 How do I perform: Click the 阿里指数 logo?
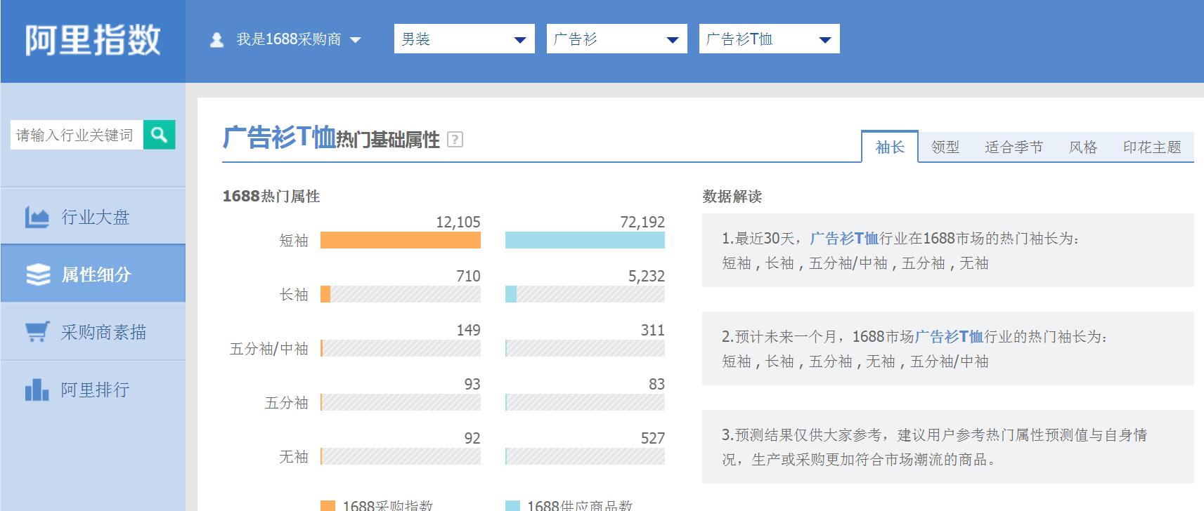click(93, 40)
